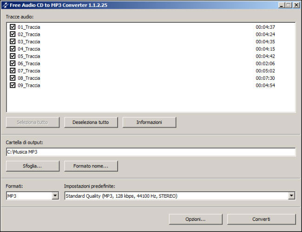302x232 pixels.
Task: Open track Informazioni button
Action: [149, 122]
